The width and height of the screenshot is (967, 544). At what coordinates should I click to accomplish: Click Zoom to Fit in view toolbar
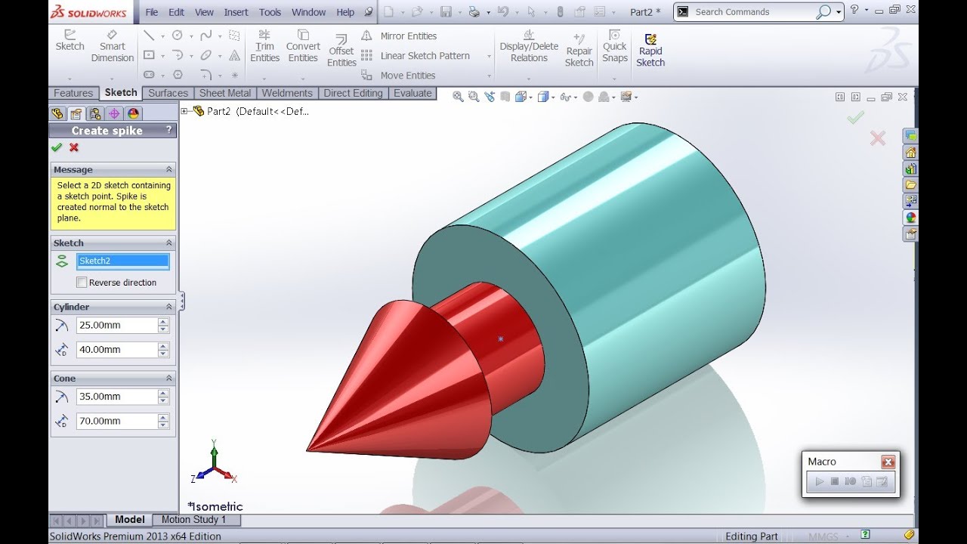point(457,97)
